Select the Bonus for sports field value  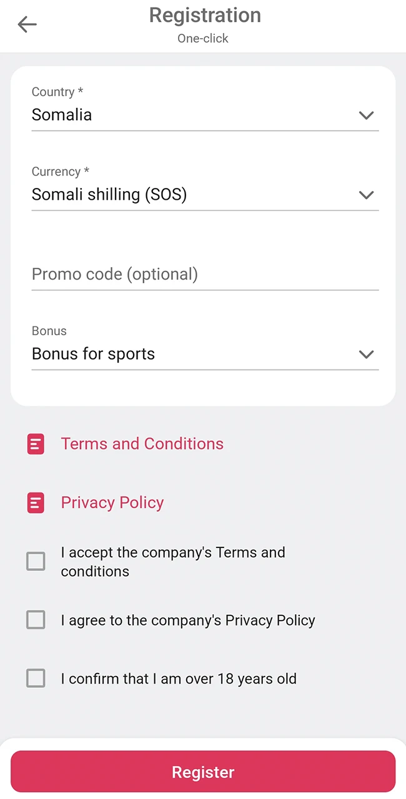(x=92, y=354)
